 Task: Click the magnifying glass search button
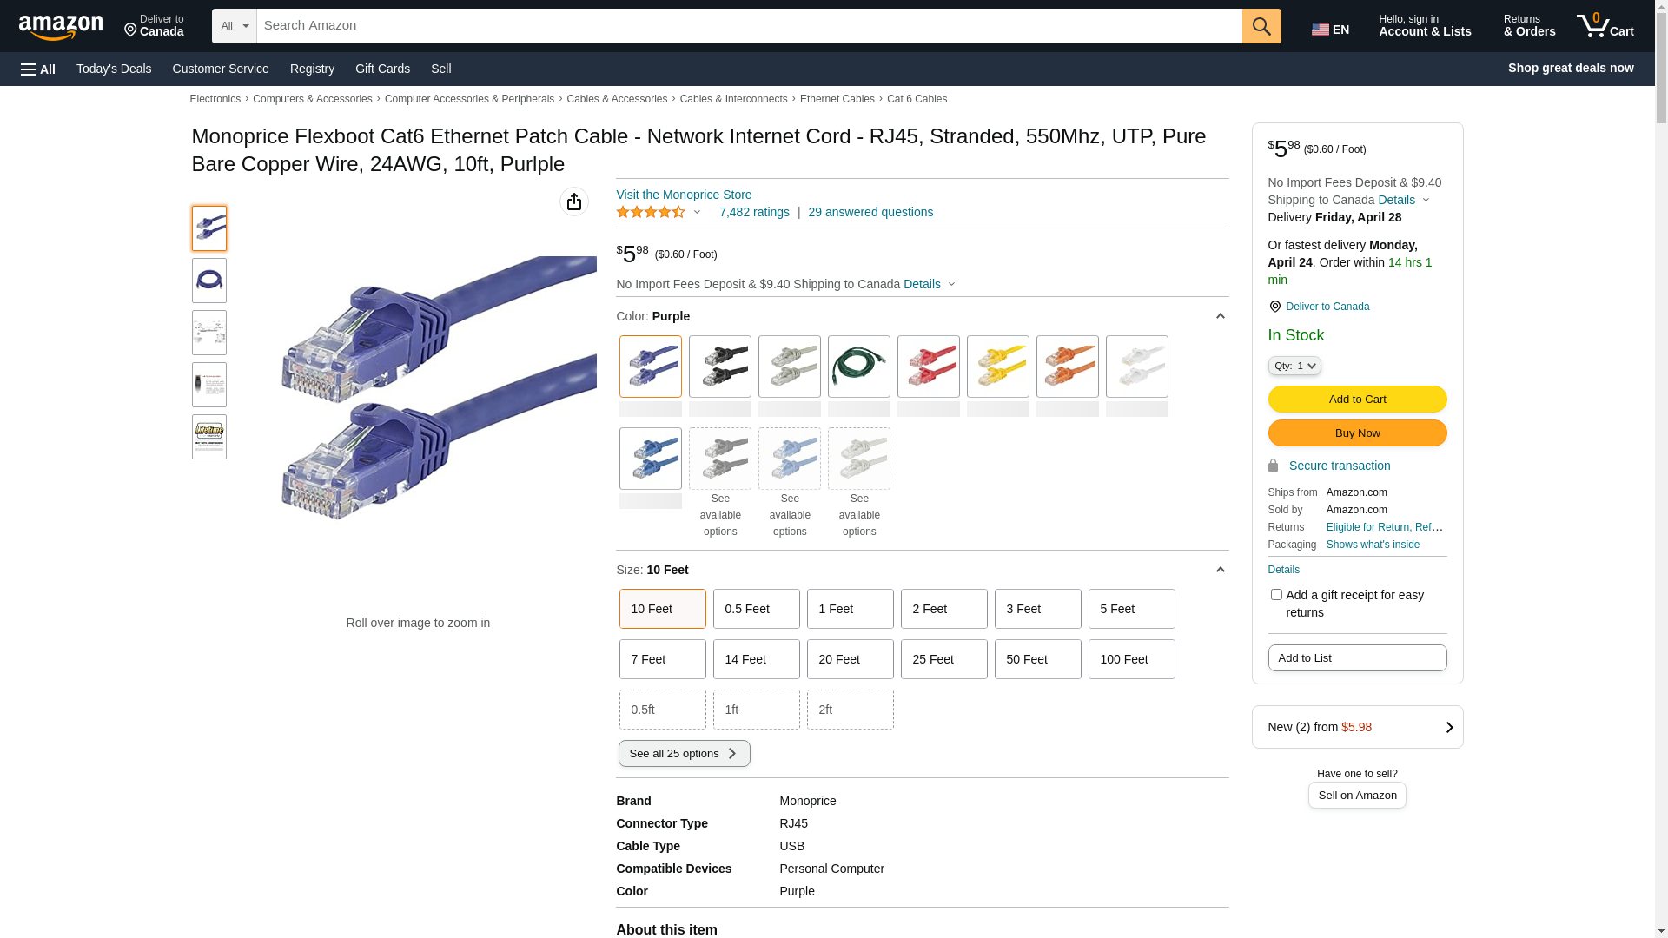point(1261,26)
